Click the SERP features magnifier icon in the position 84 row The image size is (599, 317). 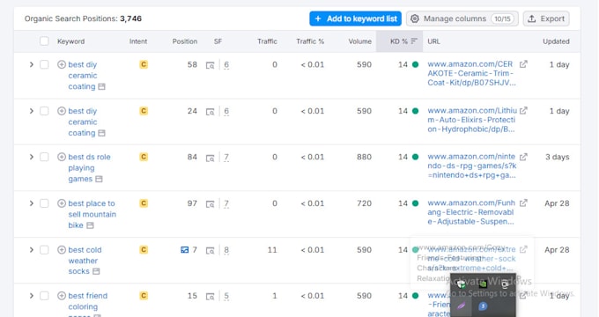pyautogui.click(x=211, y=158)
